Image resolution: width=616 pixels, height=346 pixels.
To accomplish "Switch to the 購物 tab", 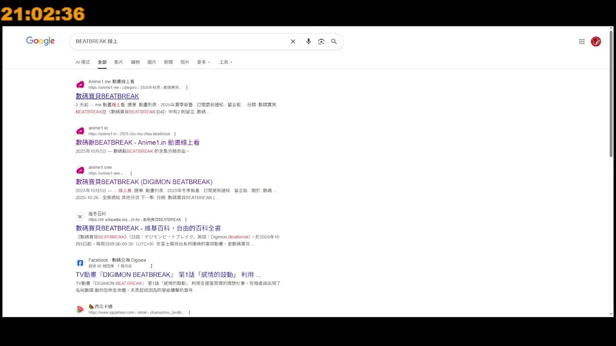I will pyautogui.click(x=135, y=62).
